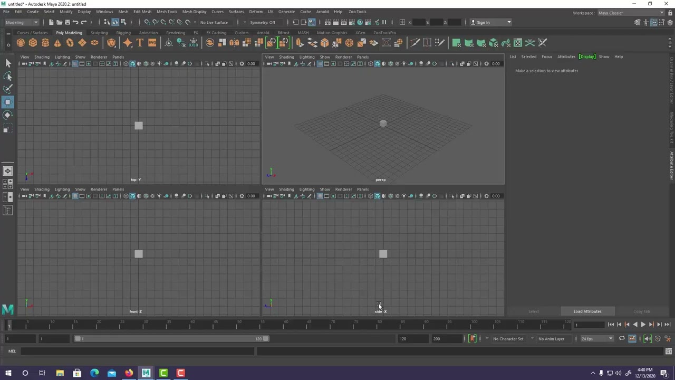Click the Redo arrow icon
The width and height of the screenshot is (675, 380).
click(x=83, y=22)
